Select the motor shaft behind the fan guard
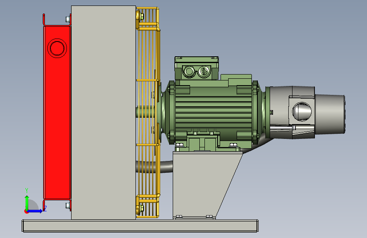Image resolution: width=367 pixels, height=238 pixels. tap(145, 112)
